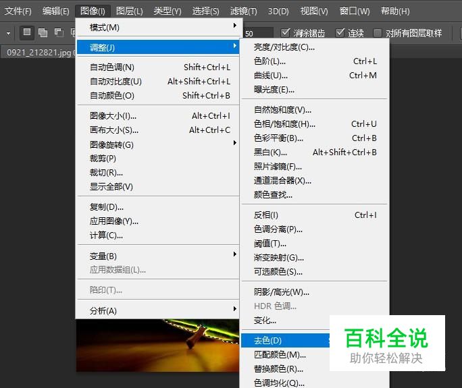The height and width of the screenshot is (388, 462).
Task: Open the 视图(V) menu
Action: 314,11
